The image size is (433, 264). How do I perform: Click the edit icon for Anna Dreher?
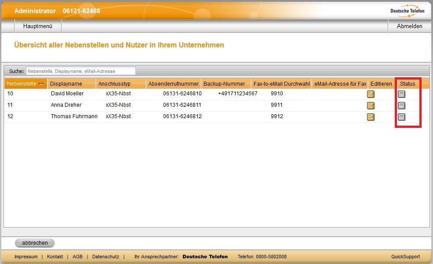(x=371, y=105)
